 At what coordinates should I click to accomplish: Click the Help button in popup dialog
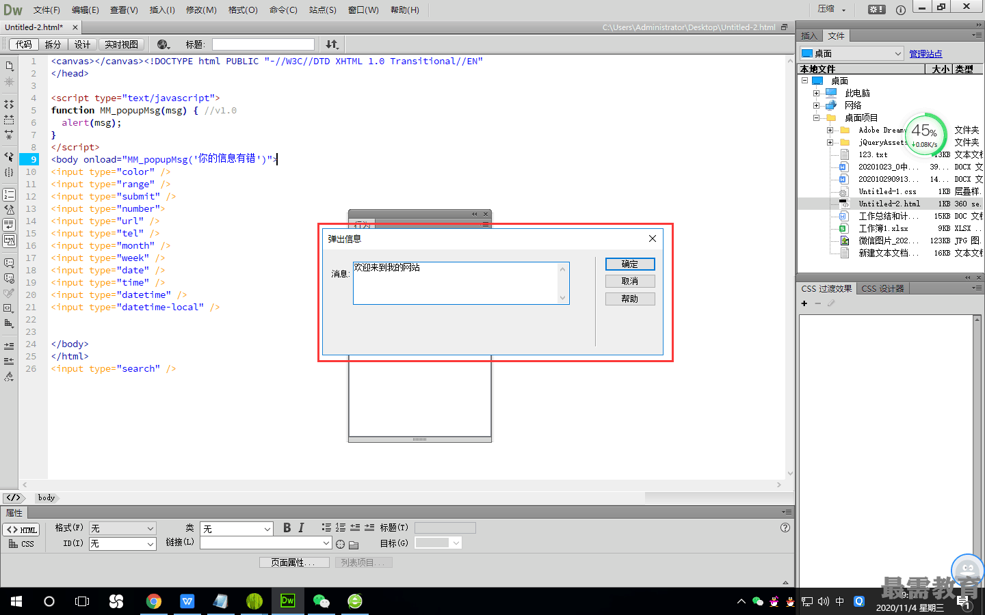pos(630,299)
